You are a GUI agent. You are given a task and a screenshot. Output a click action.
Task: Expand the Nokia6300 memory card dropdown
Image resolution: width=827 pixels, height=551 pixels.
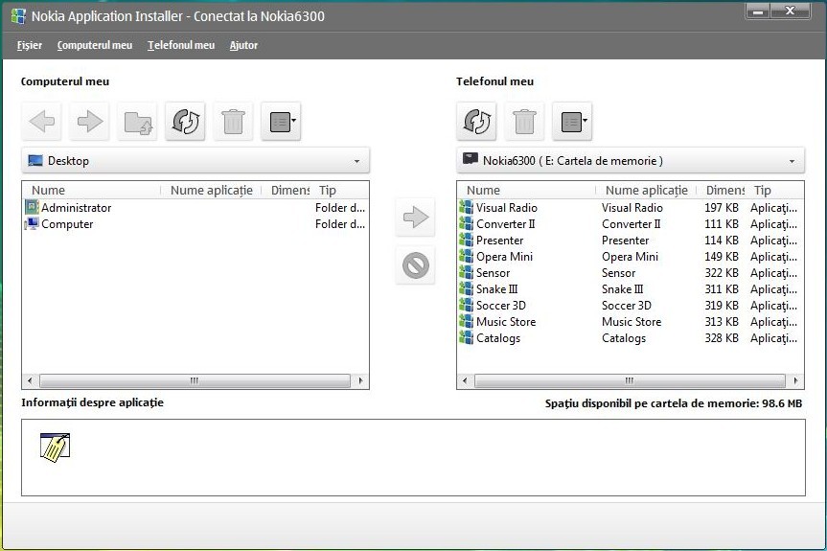coord(792,161)
